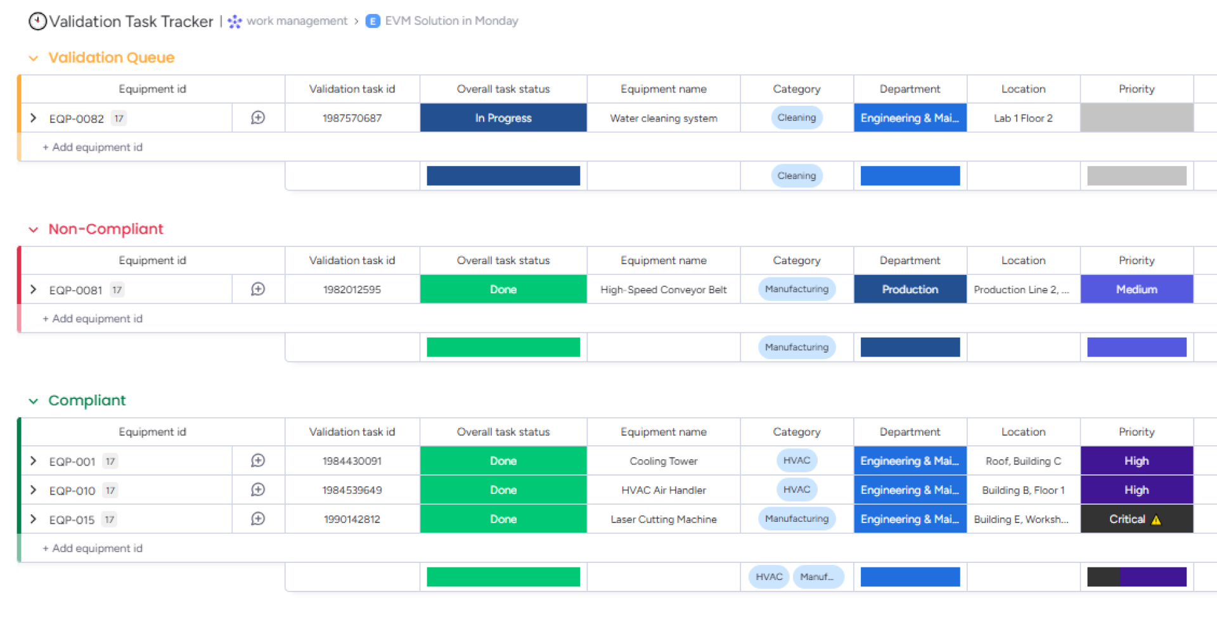Collapse the Non-Compliant group
Screen dimensions: 1217x620
(x=34, y=230)
